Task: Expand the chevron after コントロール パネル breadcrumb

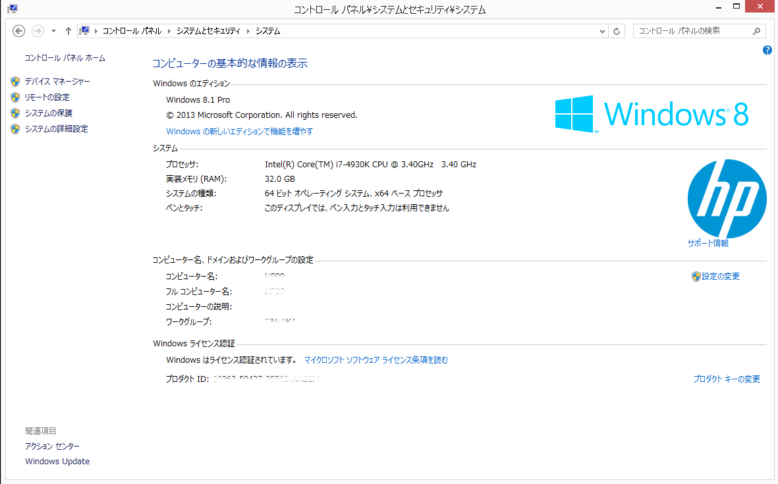Action: (x=169, y=31)
